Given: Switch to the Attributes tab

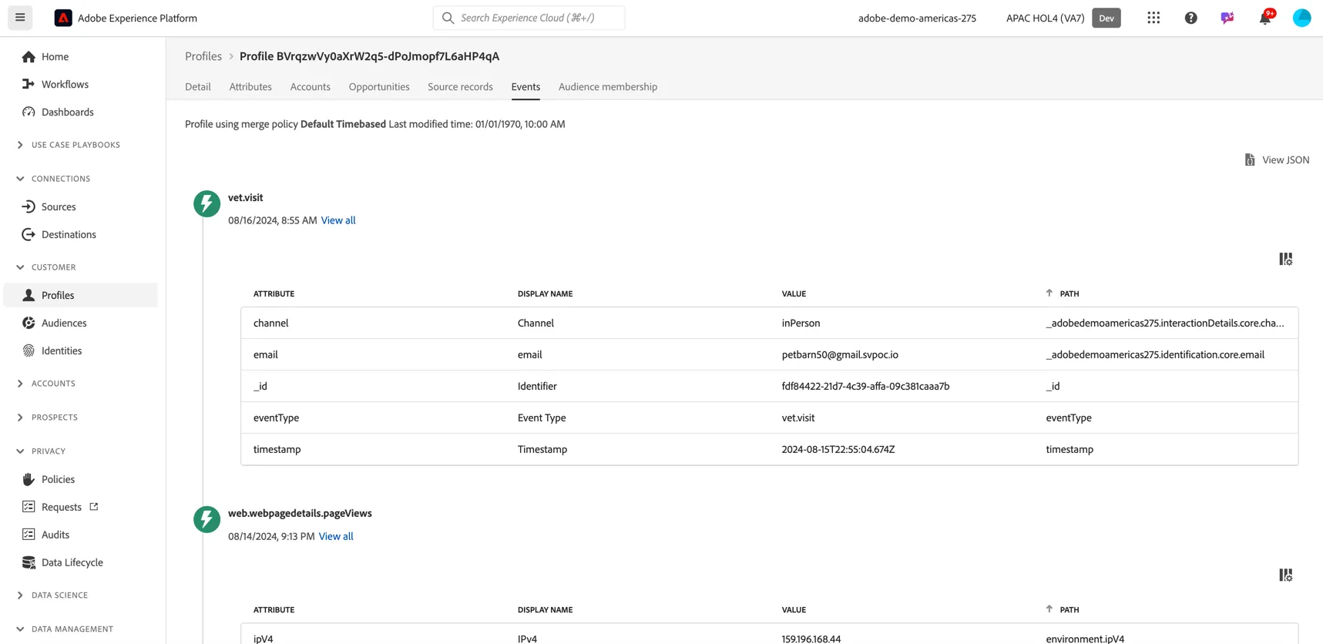Looking at the screenshot, I should 250,87.
